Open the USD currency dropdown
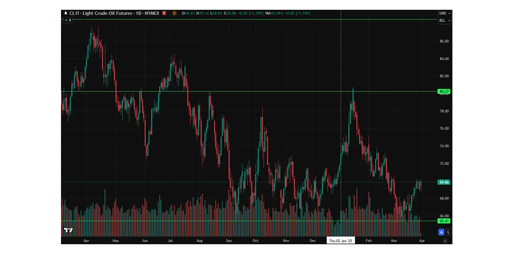 pyautogui.click(x=445, y=13)
